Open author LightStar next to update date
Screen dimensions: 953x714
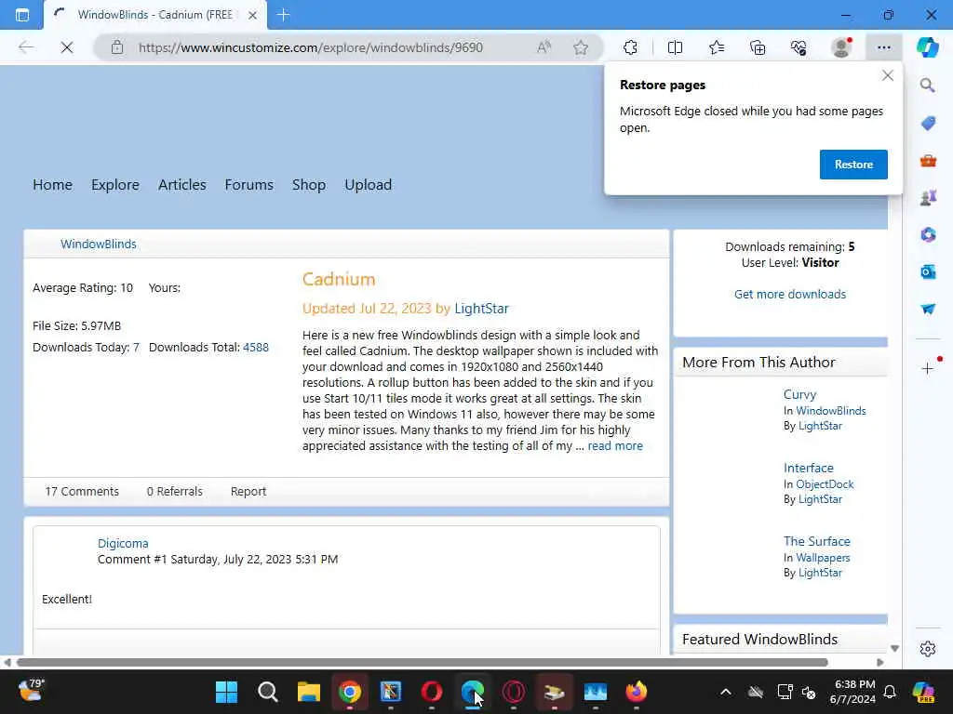[481, 309]
